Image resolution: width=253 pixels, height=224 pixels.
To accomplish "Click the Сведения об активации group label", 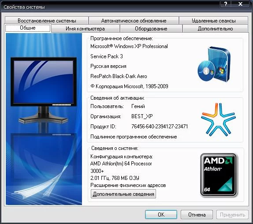I will (117, 98).
